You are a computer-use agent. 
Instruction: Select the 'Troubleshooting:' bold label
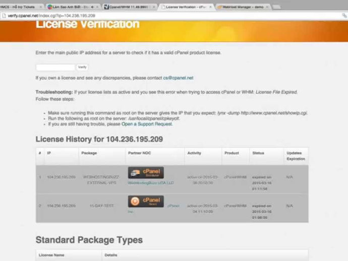[x=54, y=92]
